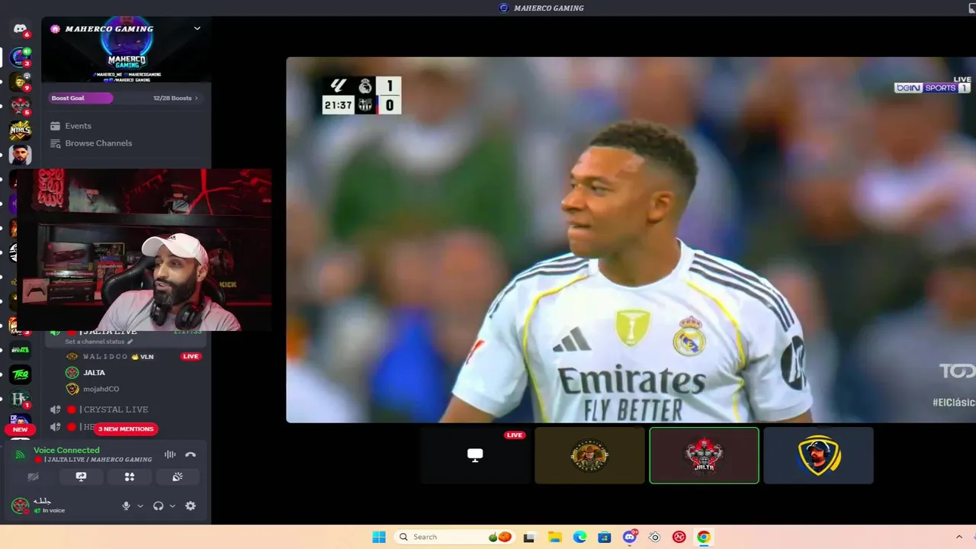Open User Settings gear

[x=191, y=506]
